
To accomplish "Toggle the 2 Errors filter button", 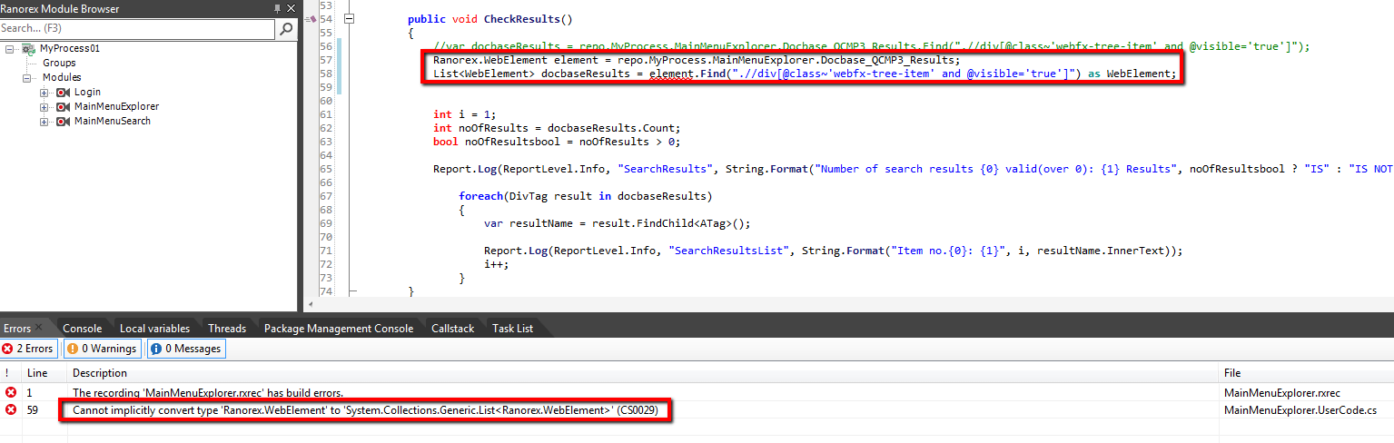I will 28,349.
